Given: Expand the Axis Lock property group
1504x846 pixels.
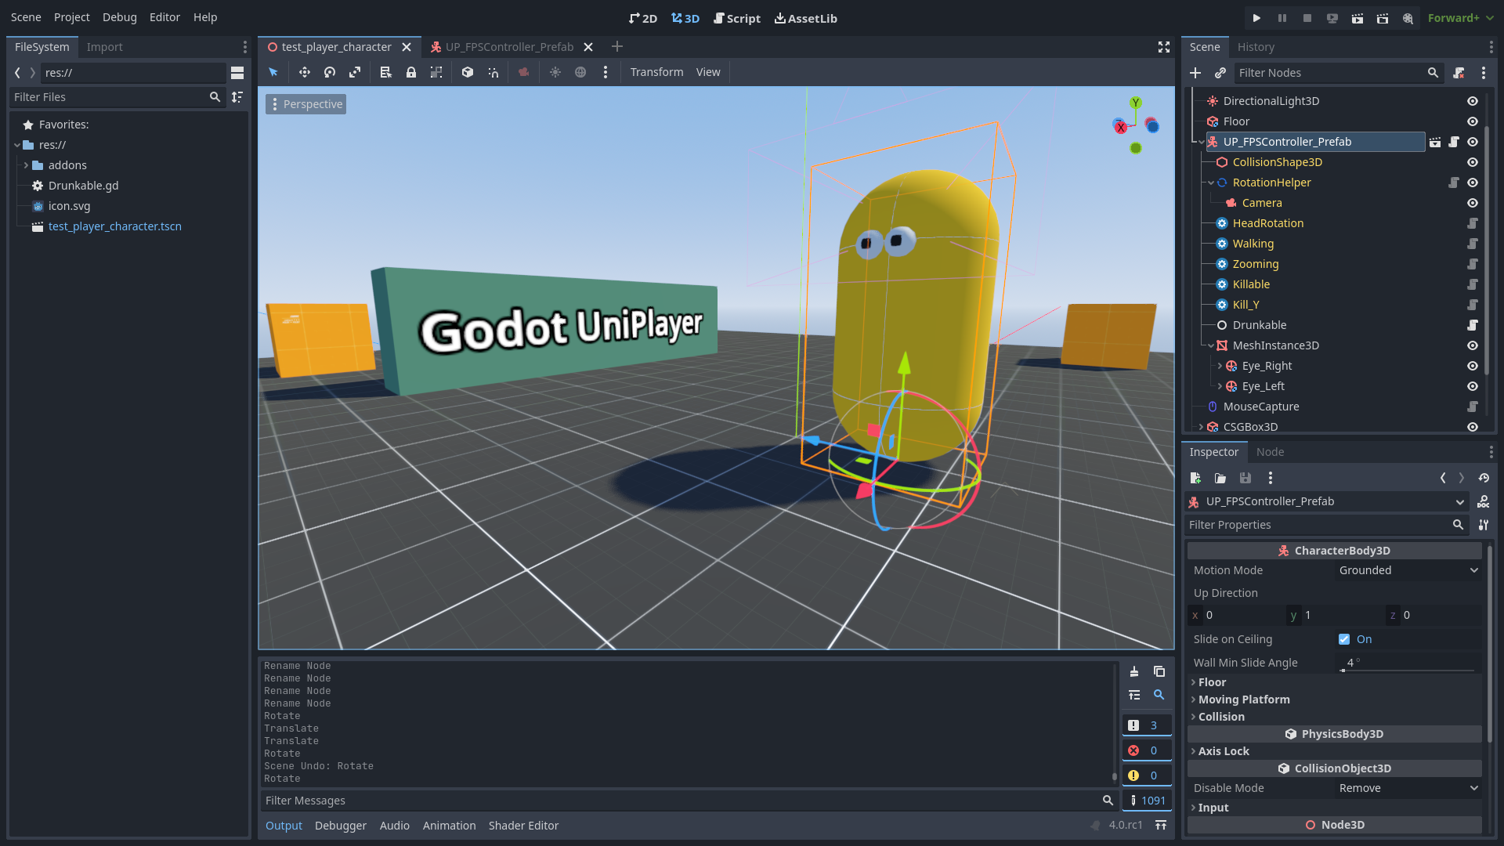Looking at the screenshot, I should click(x=1335, y=751).
